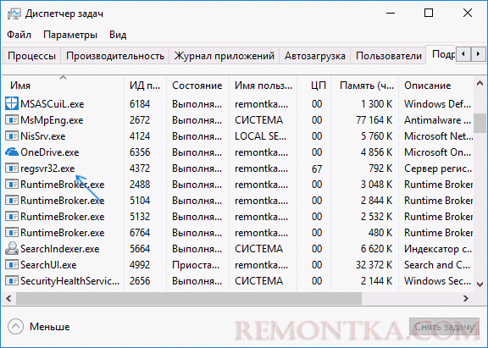Click icon of RuntimeBroker.exe with PID 5132
Viewport: 488px width, 348px height.
point(12,217)
